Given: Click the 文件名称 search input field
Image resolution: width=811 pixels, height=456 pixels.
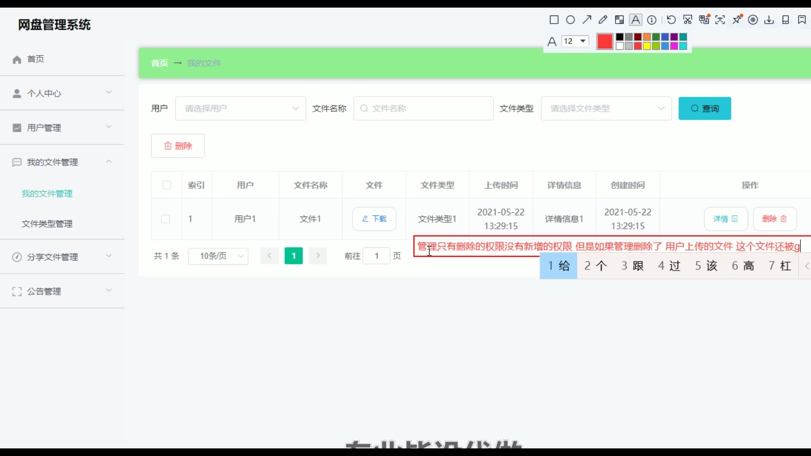Looking at the screenshot, I should tap(423, 109).
